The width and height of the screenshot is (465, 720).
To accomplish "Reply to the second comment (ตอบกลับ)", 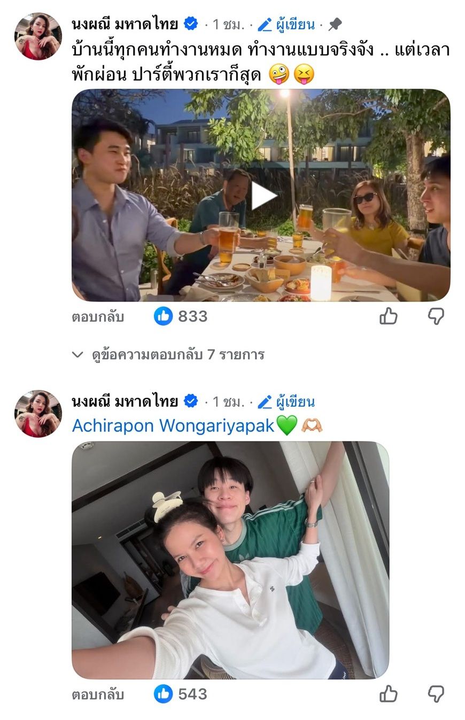I will coord(98,694).
